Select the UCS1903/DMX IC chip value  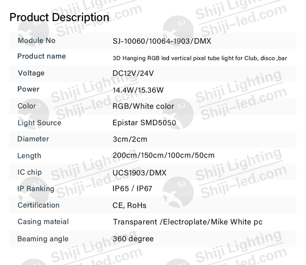tap(140, 173)
